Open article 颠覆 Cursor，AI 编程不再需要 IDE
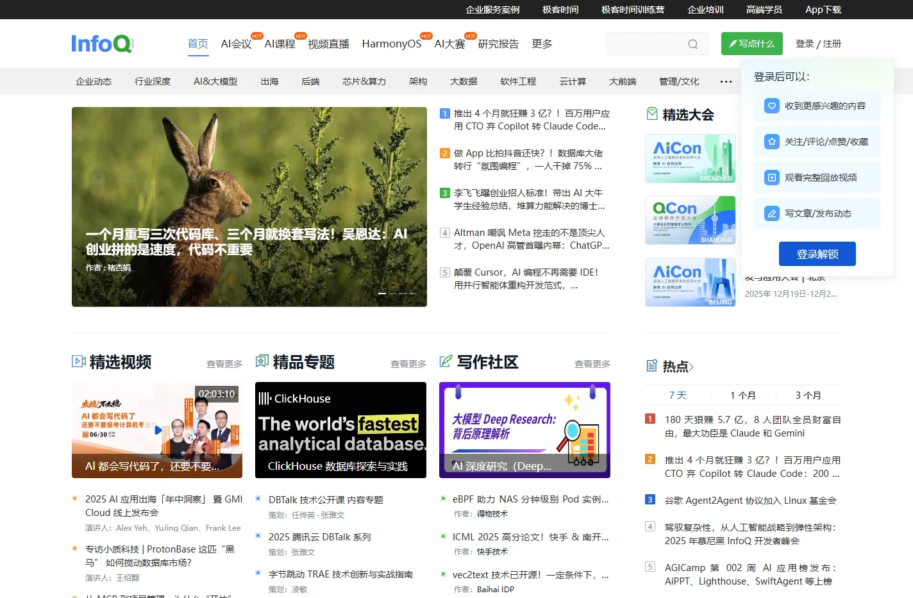Viewport: 913px width, 598px height. tap(526, 279)
